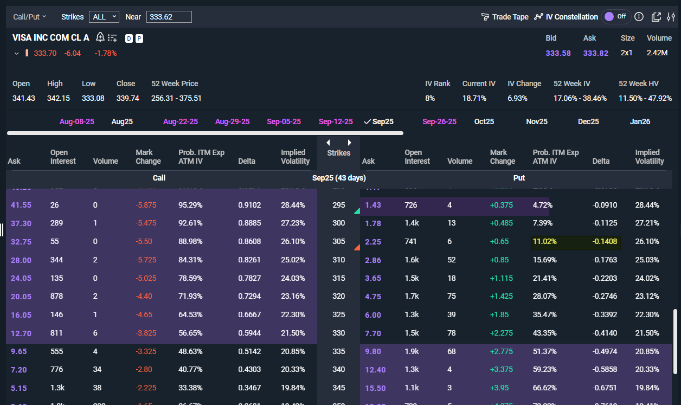Viewport: 681px width, 405px height.
Task: Click call mark change -5.875
Action: click(x=146, y=205)
